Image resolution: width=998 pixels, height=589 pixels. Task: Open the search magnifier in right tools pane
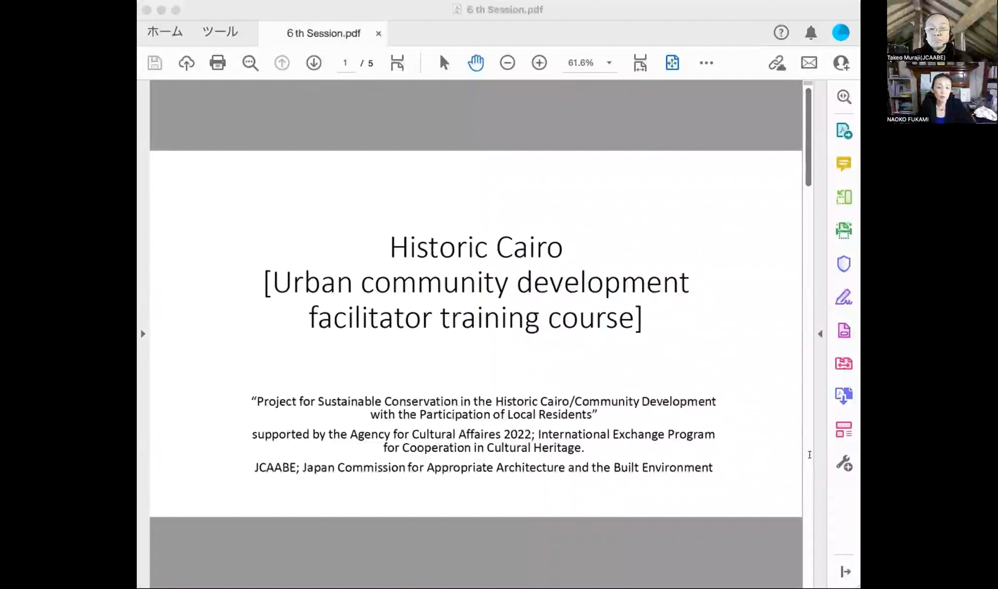(x=844, y=97)
